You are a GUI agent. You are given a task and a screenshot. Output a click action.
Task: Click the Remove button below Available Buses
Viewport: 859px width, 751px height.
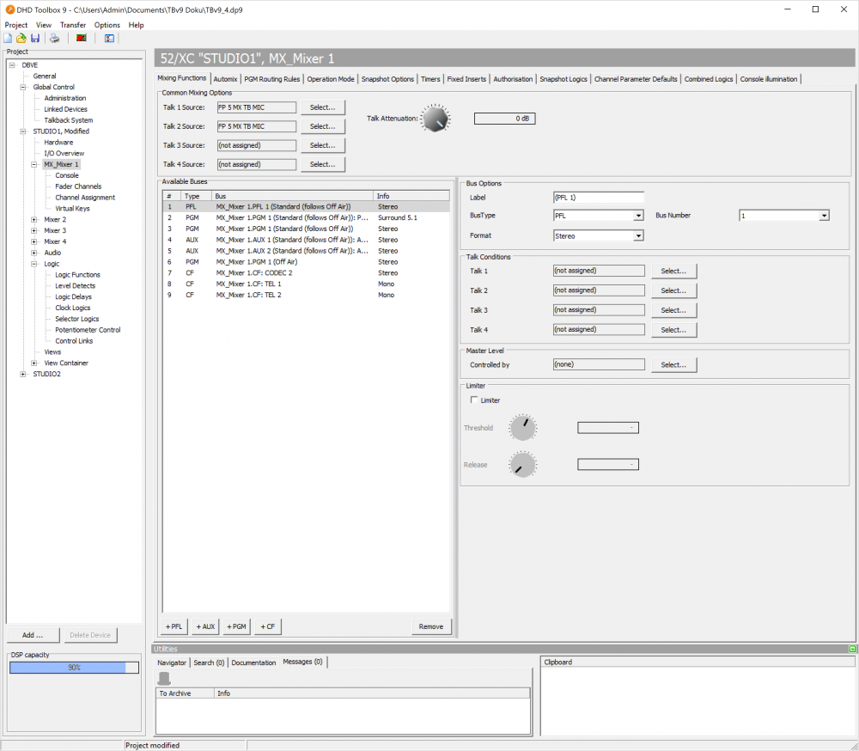[431, 626]
